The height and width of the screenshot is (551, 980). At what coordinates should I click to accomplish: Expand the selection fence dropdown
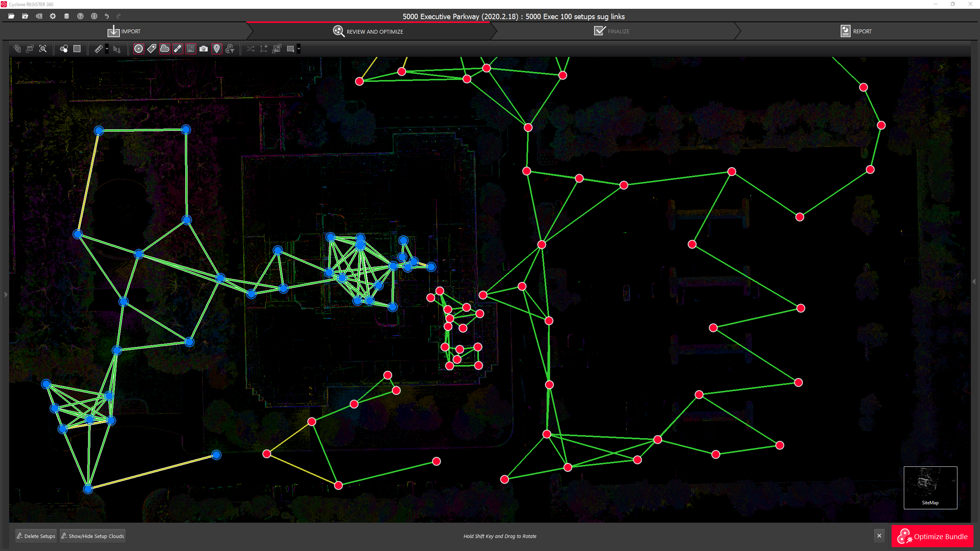coord(299,49)
